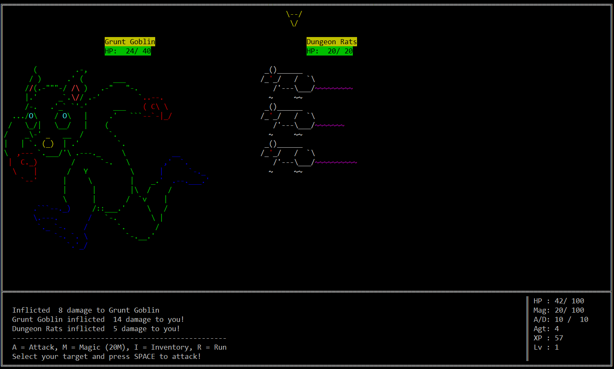Click 'Inflicted 8 damage to Grunt Goblin' line
Screen dimensions: 614x369
pyautogui.click(x=86, y=310)
